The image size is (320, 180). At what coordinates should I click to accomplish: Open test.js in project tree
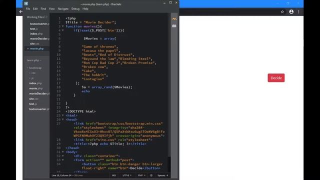(x=33, y=104)
